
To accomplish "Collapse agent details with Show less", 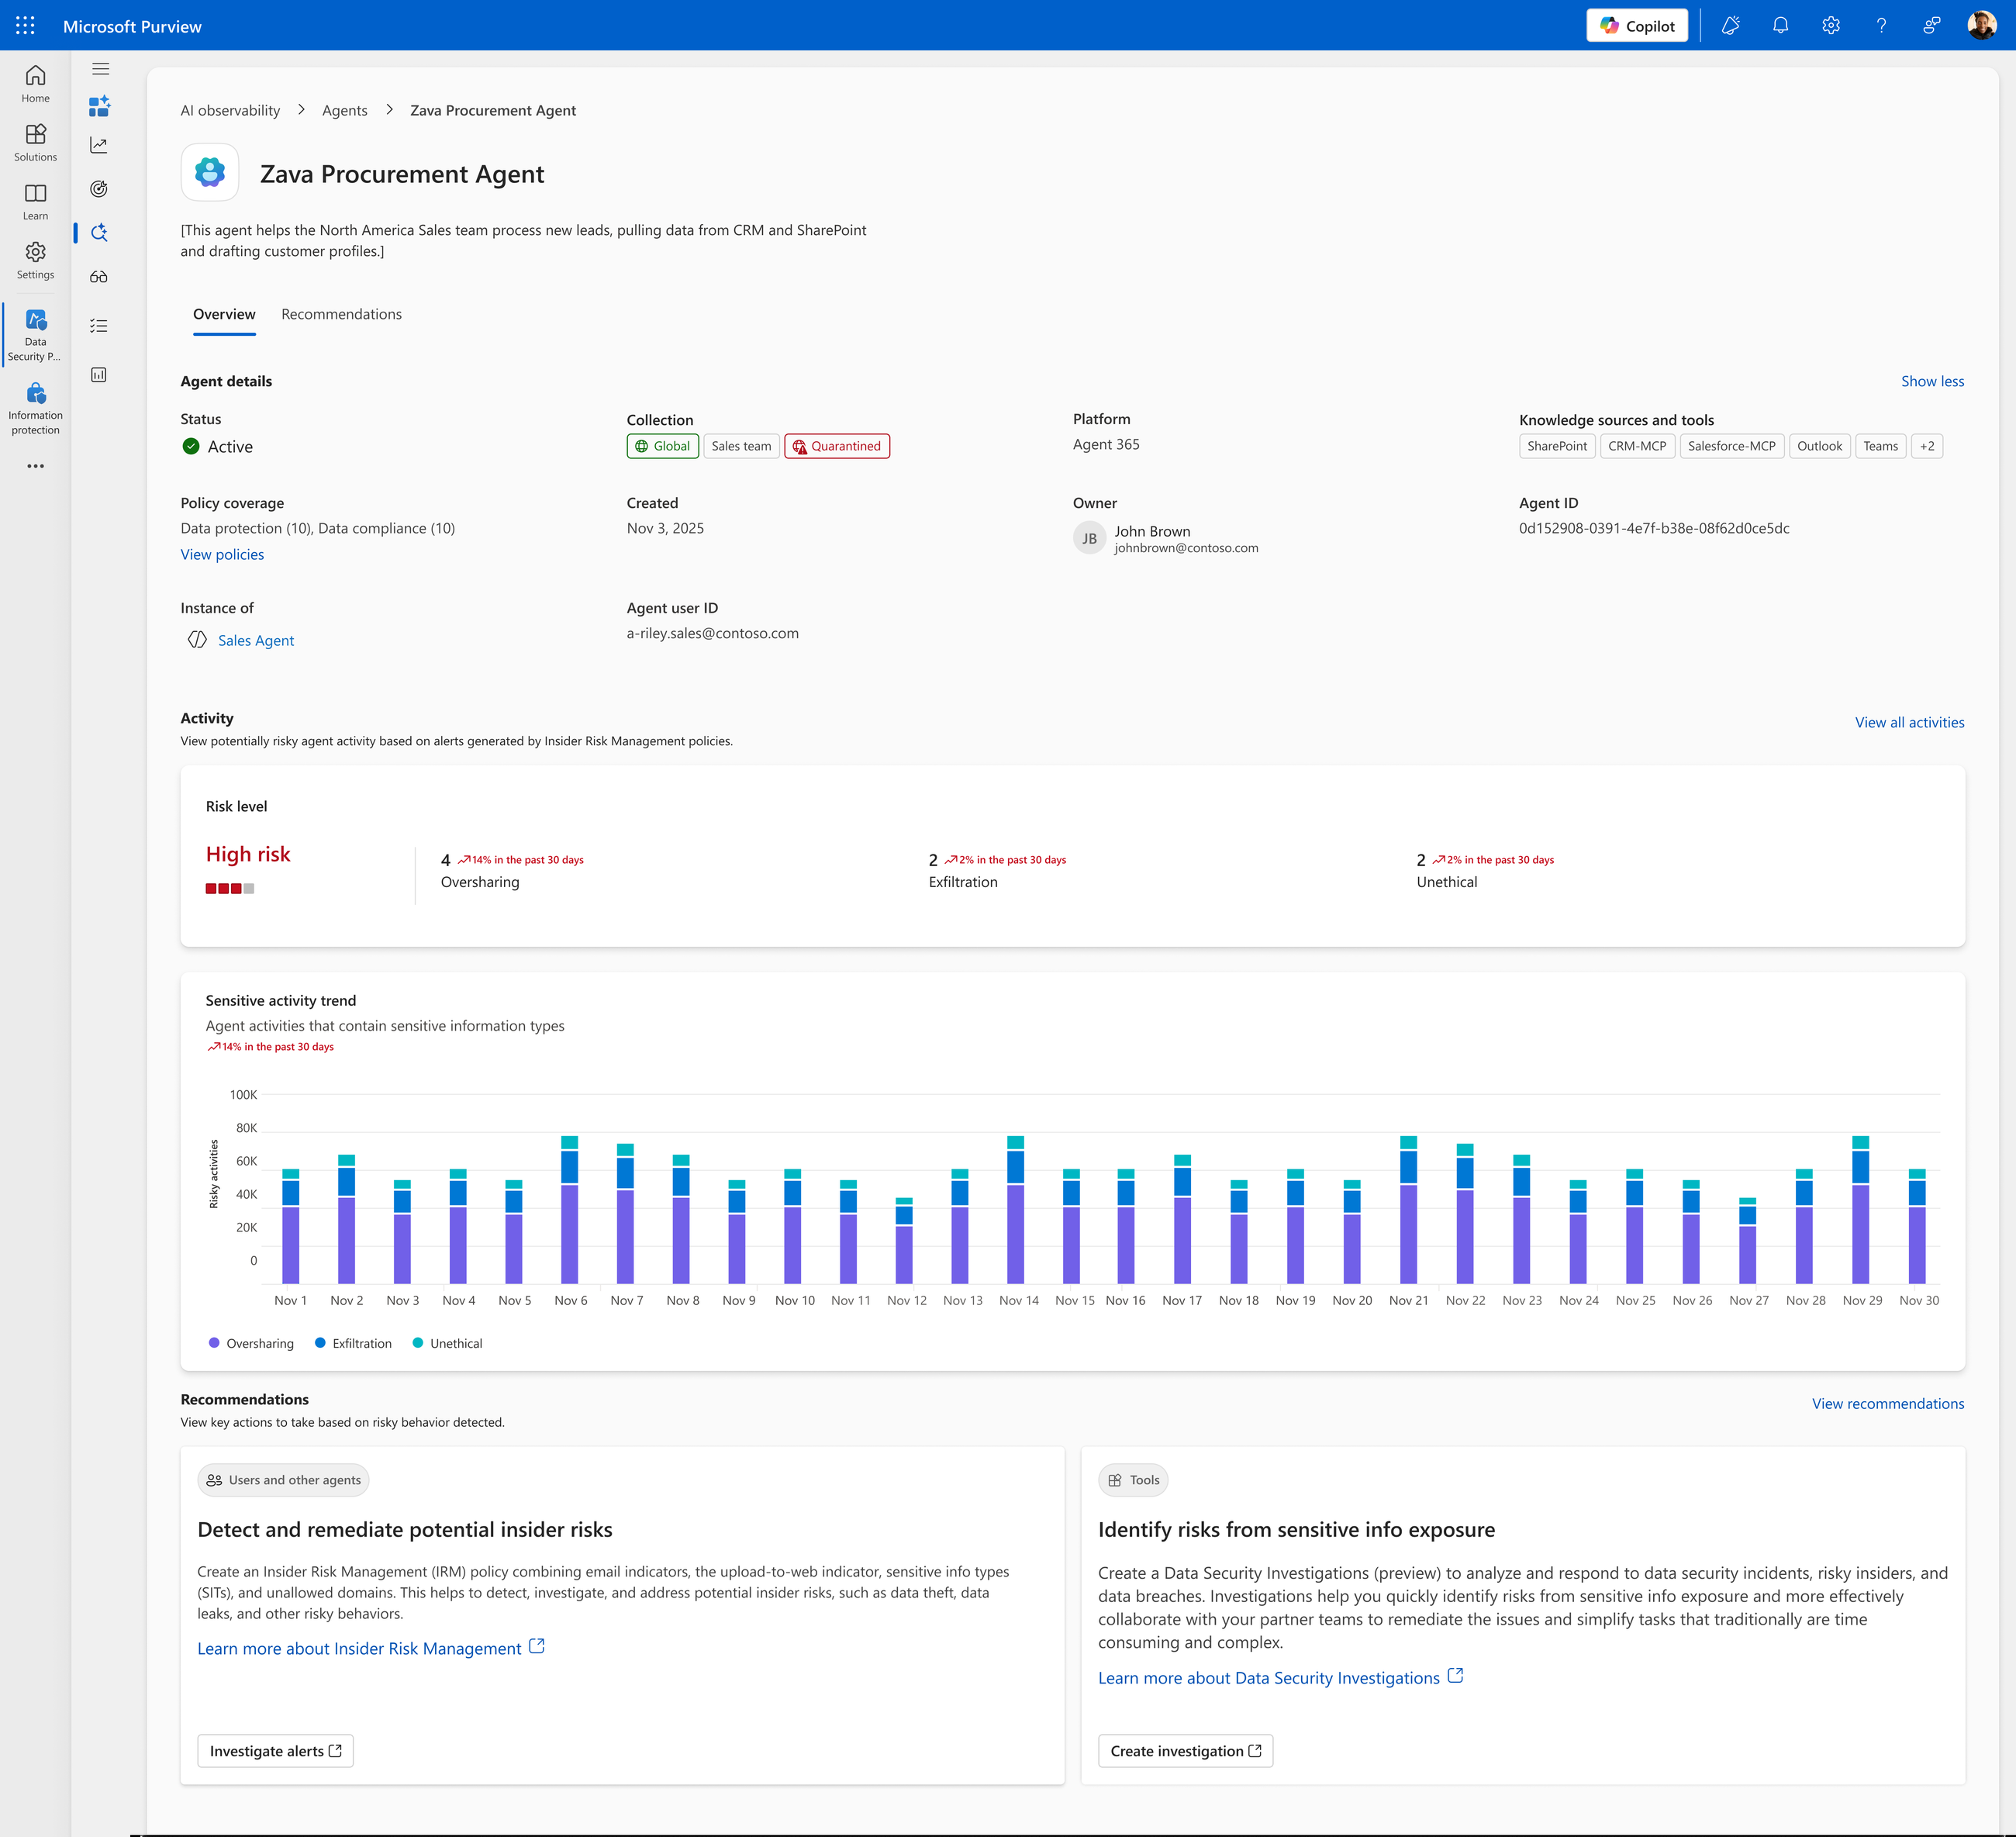I will (1932, 381).
